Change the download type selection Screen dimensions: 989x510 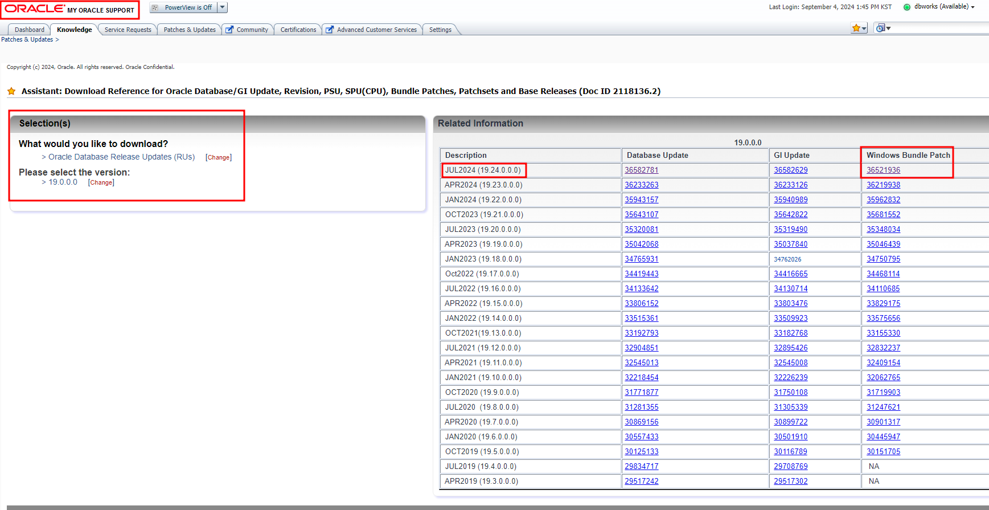click(219, 158)
